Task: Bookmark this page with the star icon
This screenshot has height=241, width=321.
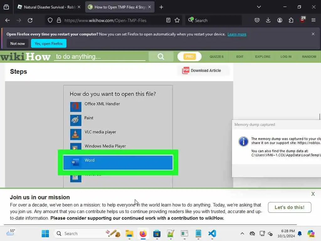Action: click(x=177, y=20)
